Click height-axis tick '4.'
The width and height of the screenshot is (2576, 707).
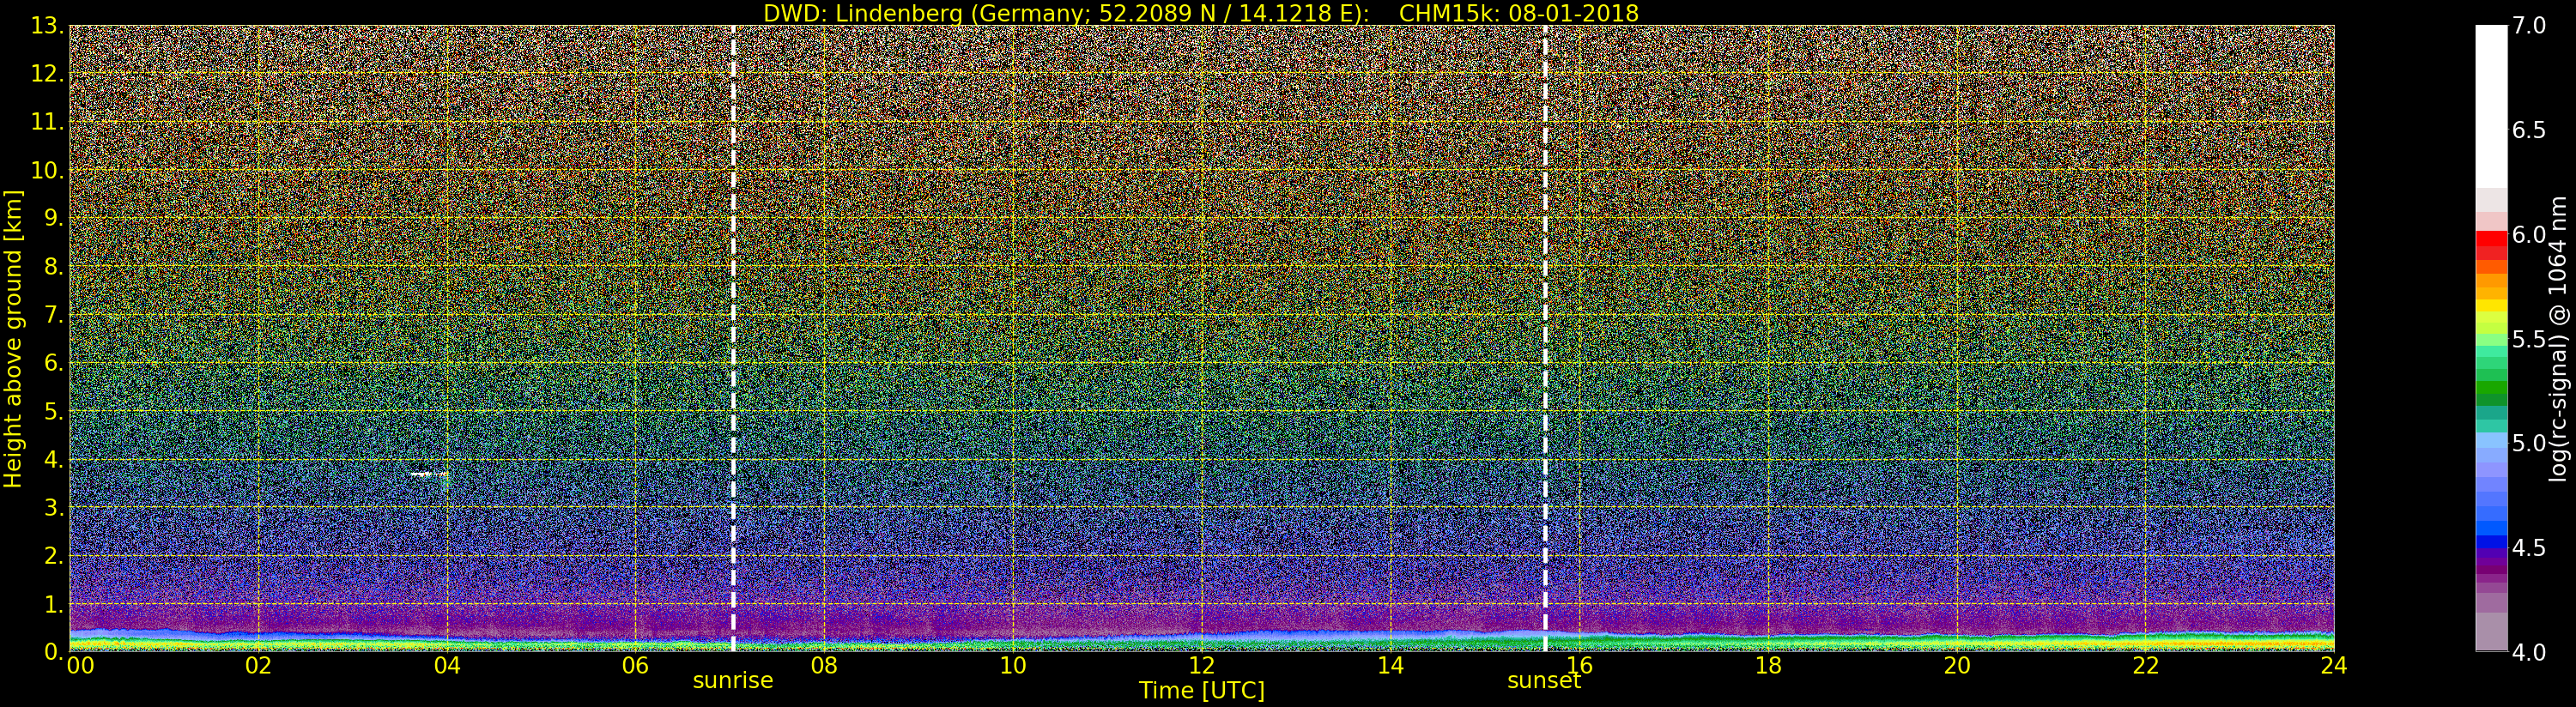pyautogui.click(x=55, y=460)
